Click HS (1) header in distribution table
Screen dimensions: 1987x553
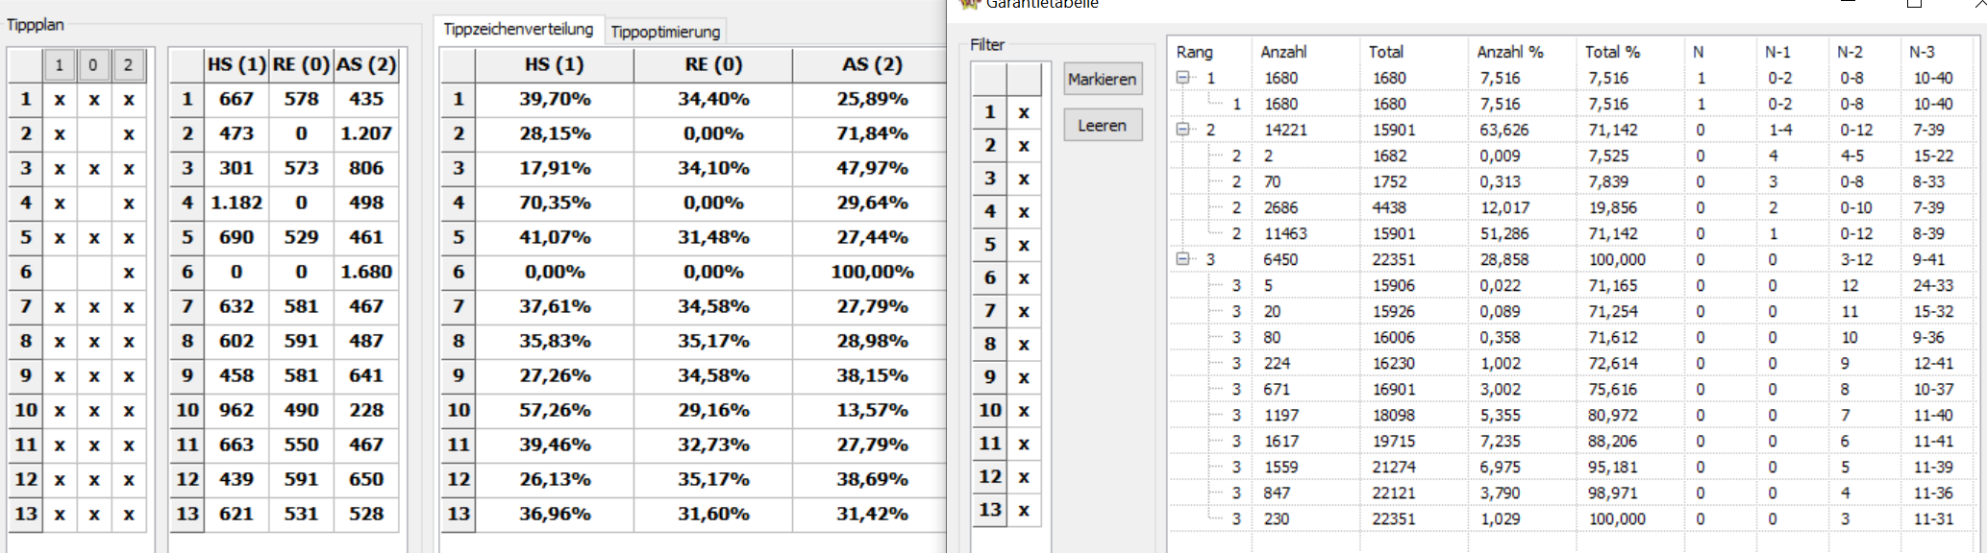[x=555, y=64]
